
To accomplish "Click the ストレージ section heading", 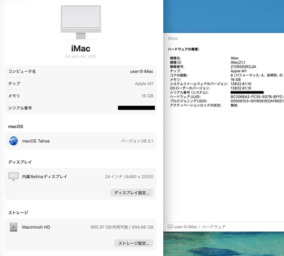I will (18, 212).
